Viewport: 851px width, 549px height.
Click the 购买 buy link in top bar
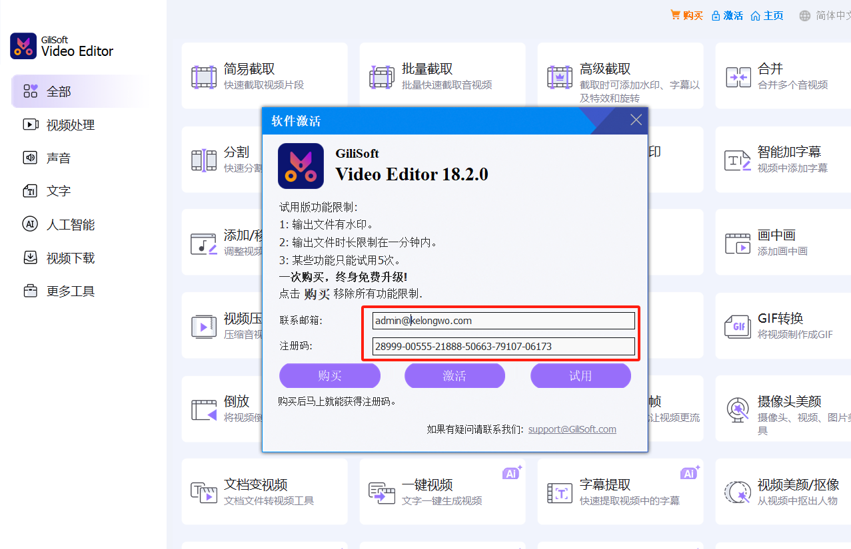(x=686, y=15)
